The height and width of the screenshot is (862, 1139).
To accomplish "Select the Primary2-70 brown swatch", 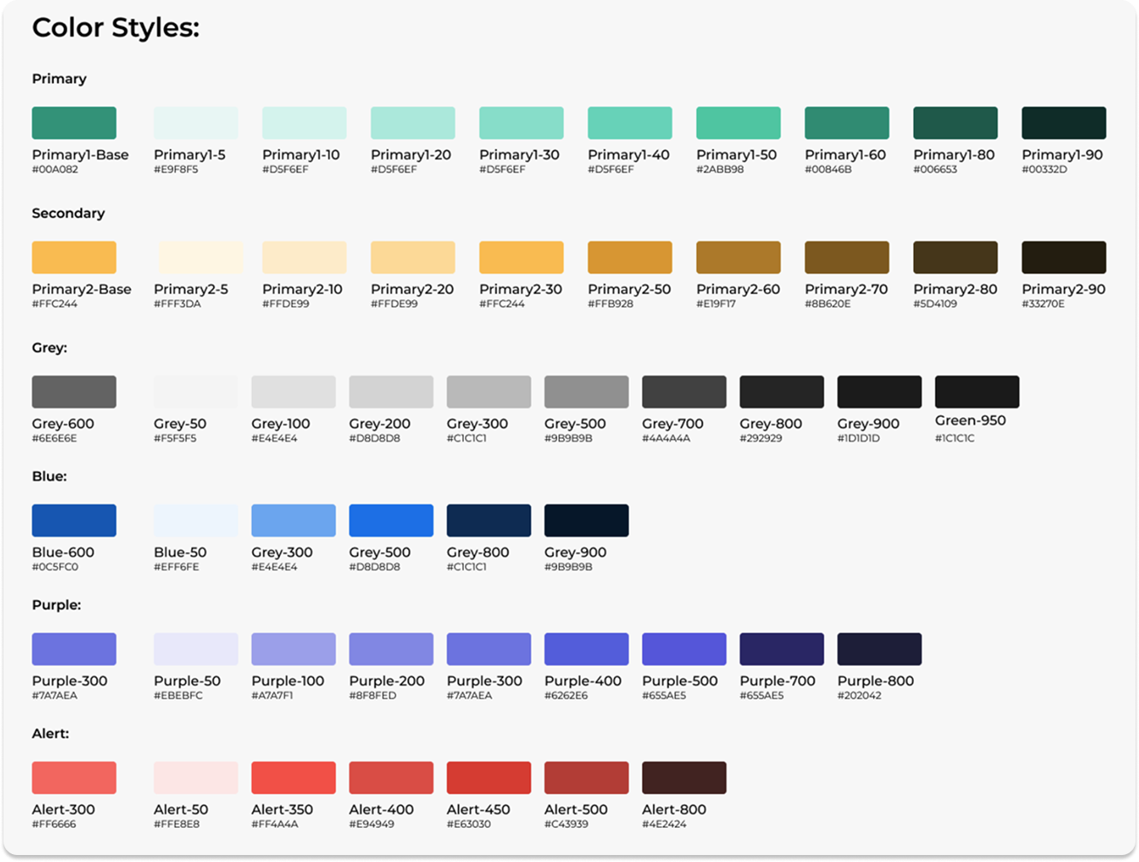I will 847,257.
